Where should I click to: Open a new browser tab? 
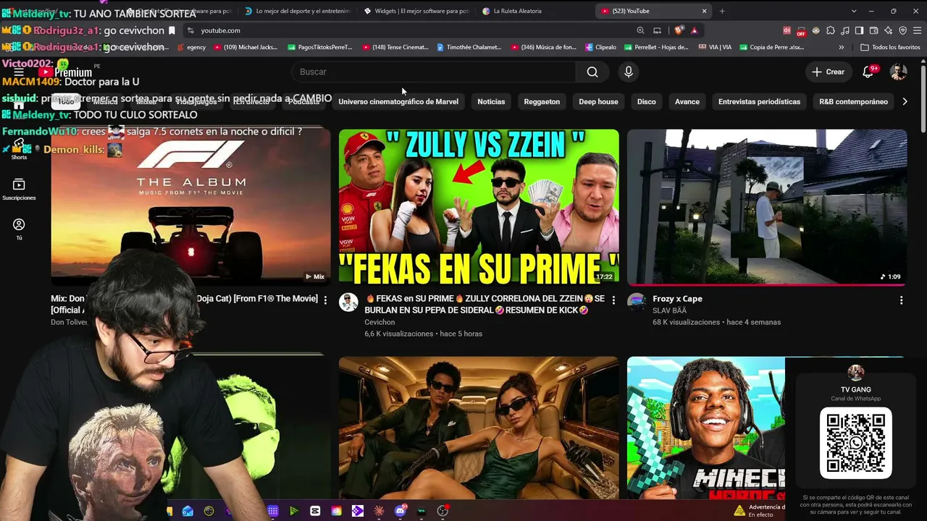722,11
